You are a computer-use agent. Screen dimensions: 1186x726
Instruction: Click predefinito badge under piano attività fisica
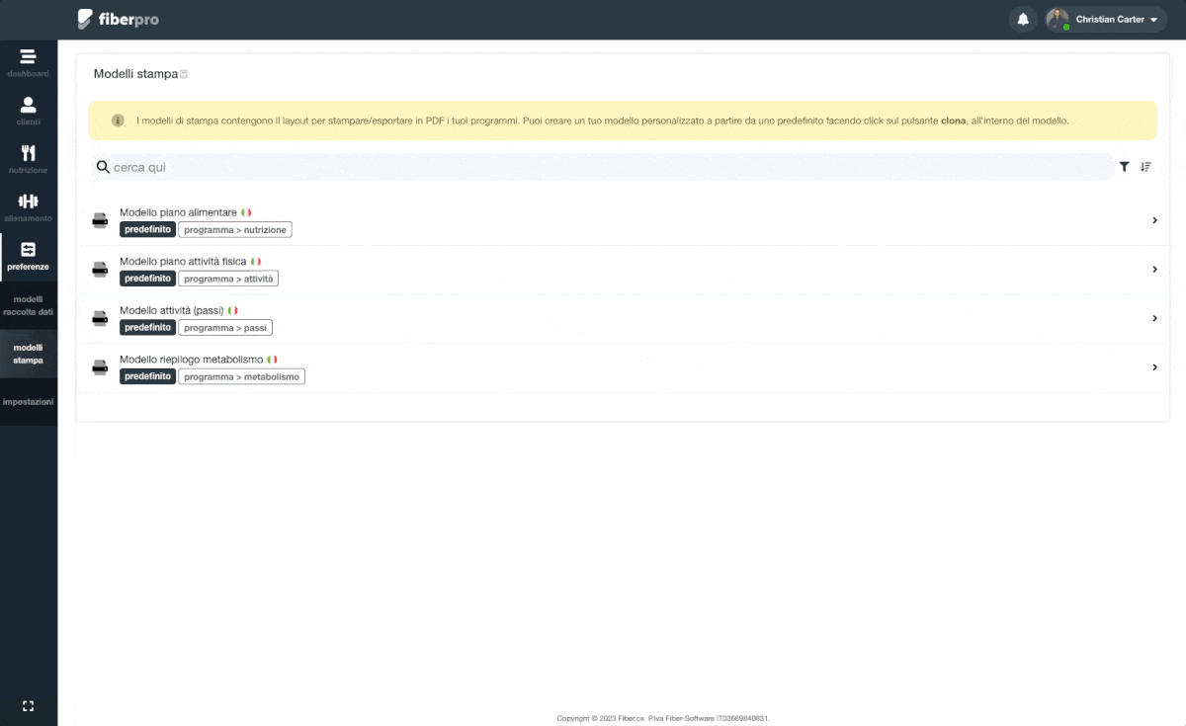(x=148, y=279)
